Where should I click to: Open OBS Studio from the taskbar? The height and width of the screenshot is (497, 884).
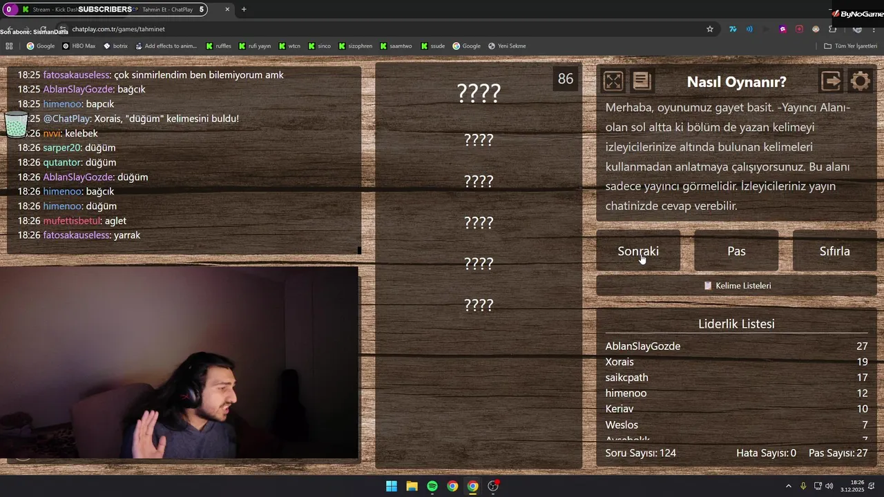click(492, 486)
